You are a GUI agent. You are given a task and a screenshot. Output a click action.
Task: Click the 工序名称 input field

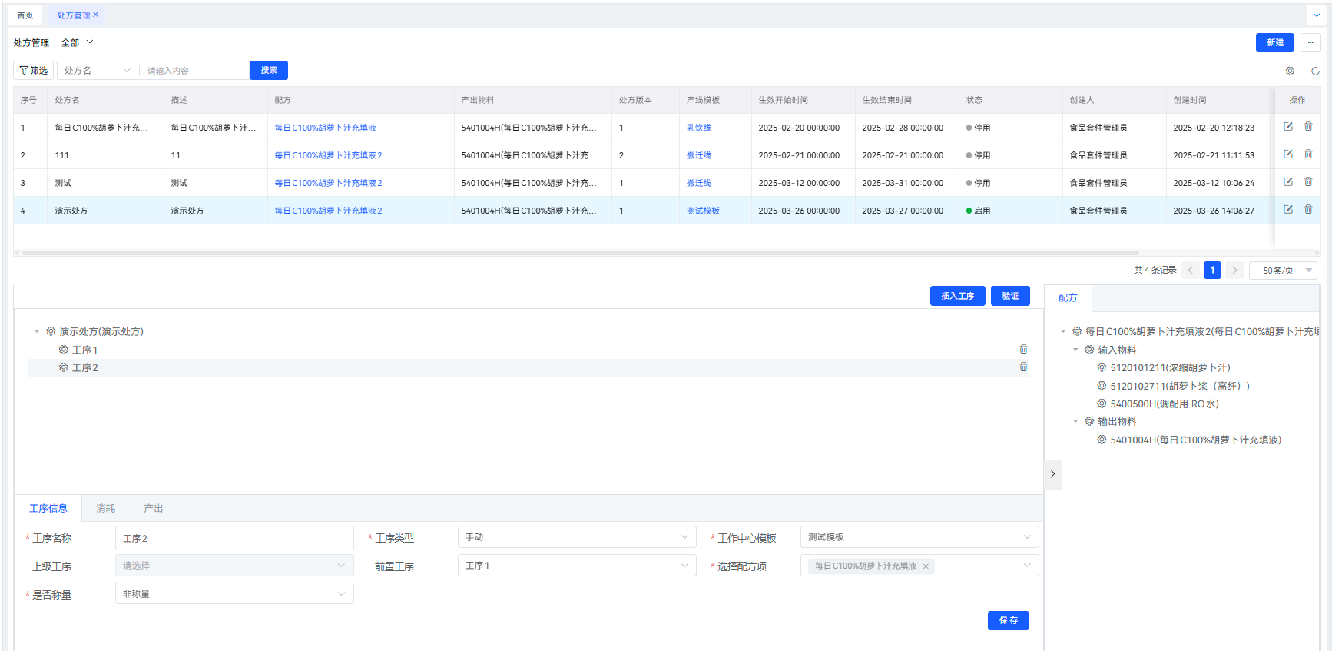pyautogui.click(x=234, y=538)
